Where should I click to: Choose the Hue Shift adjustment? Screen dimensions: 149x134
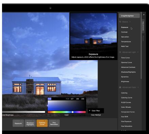pyautogui.click(x=125, y=117)
